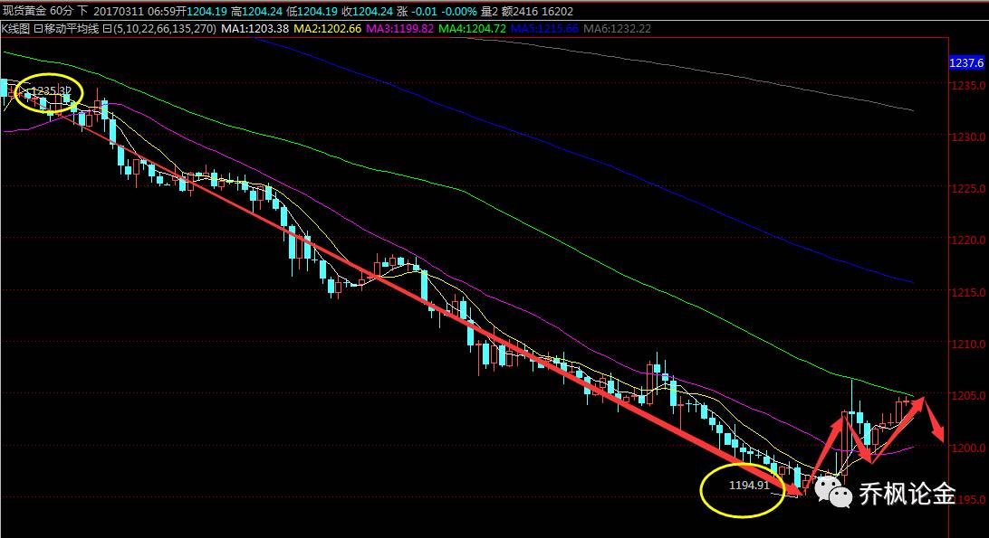This screenshot has width=989, height=538.
Task: Click the date 20170311 in the header
Action: pos(119,11)
